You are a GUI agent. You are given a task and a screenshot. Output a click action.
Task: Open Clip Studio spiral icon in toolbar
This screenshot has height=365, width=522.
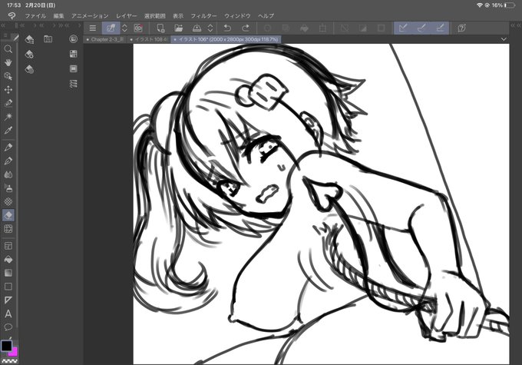138,28
